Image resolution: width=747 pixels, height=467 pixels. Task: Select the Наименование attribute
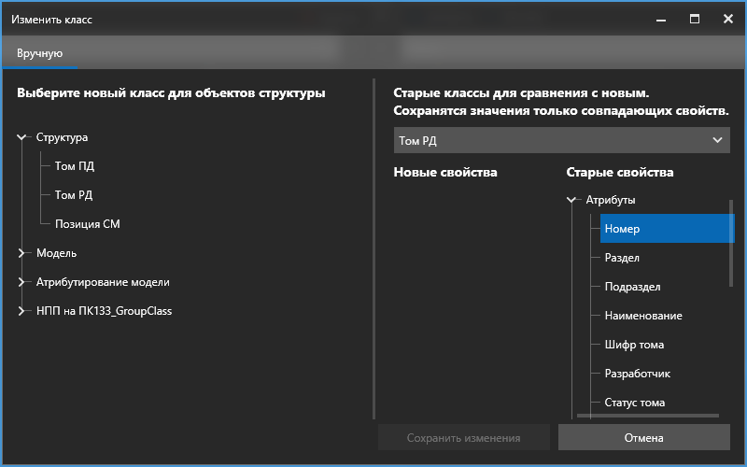click(643, 316)
